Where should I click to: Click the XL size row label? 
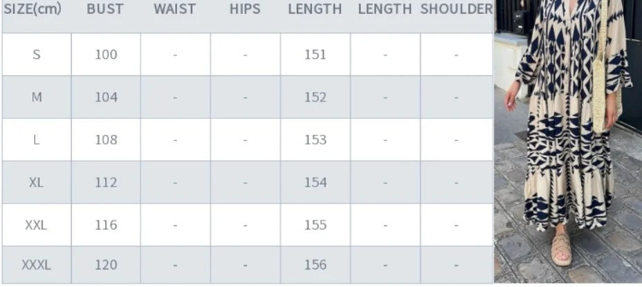coord(36,183)
